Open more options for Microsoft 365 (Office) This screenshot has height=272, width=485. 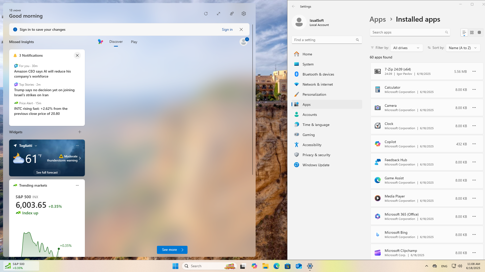[x=474, y=216]
